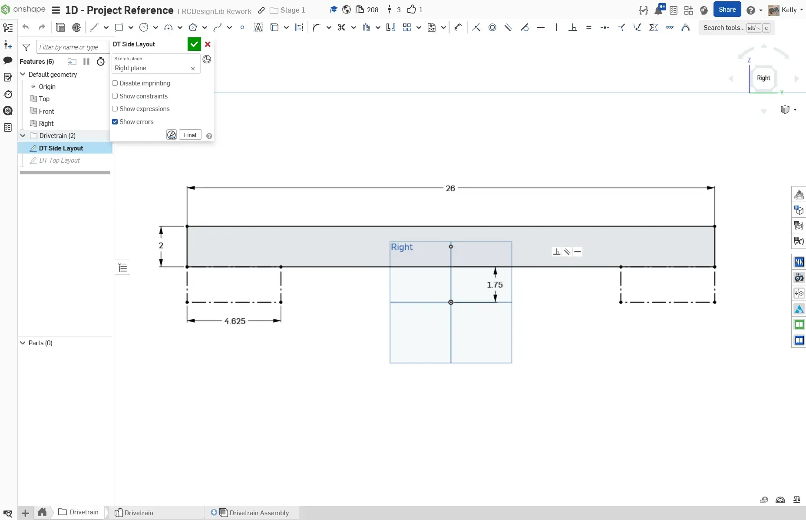Click the Share button
This screenshot has height=520, width=806.
click(727, 10)
